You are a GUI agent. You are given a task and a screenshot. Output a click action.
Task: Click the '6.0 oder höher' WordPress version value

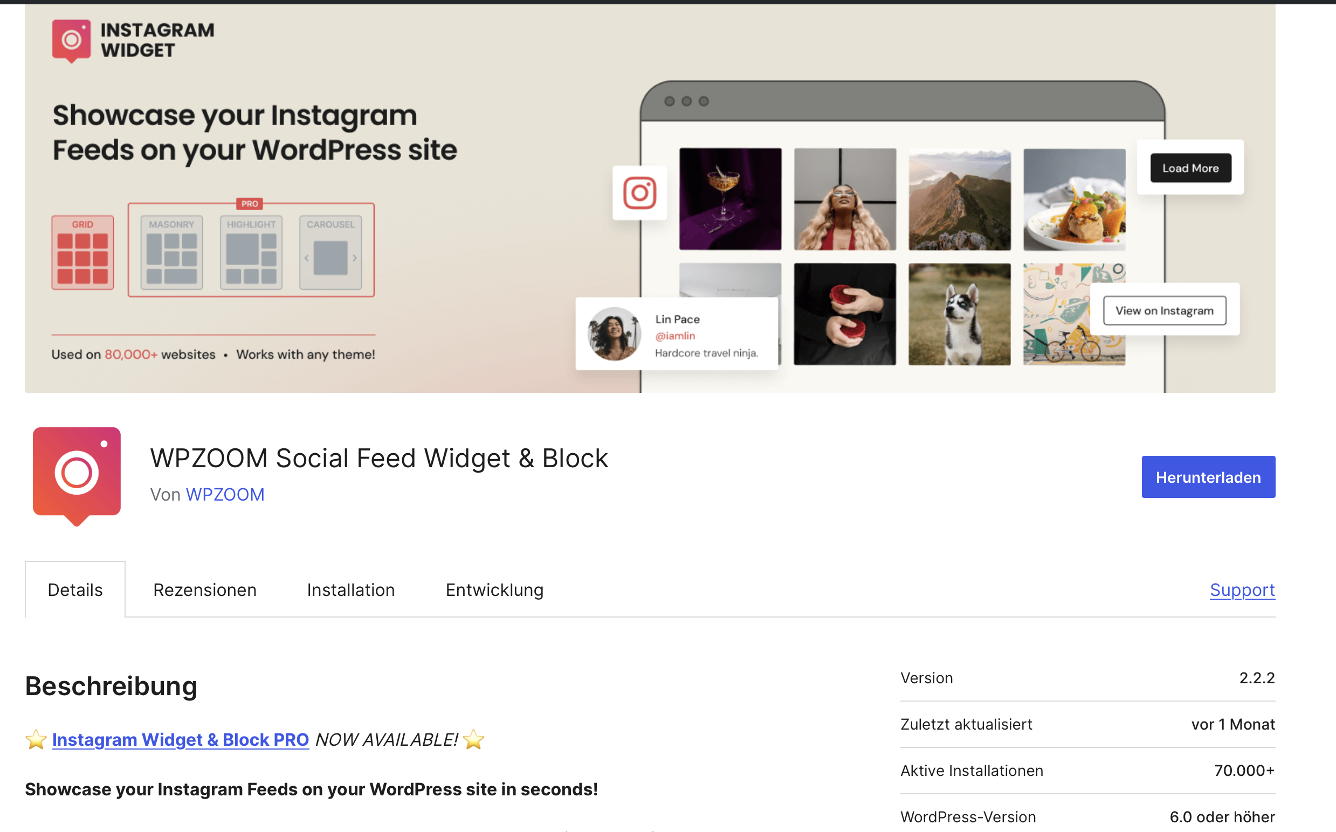pos(1222,816)
